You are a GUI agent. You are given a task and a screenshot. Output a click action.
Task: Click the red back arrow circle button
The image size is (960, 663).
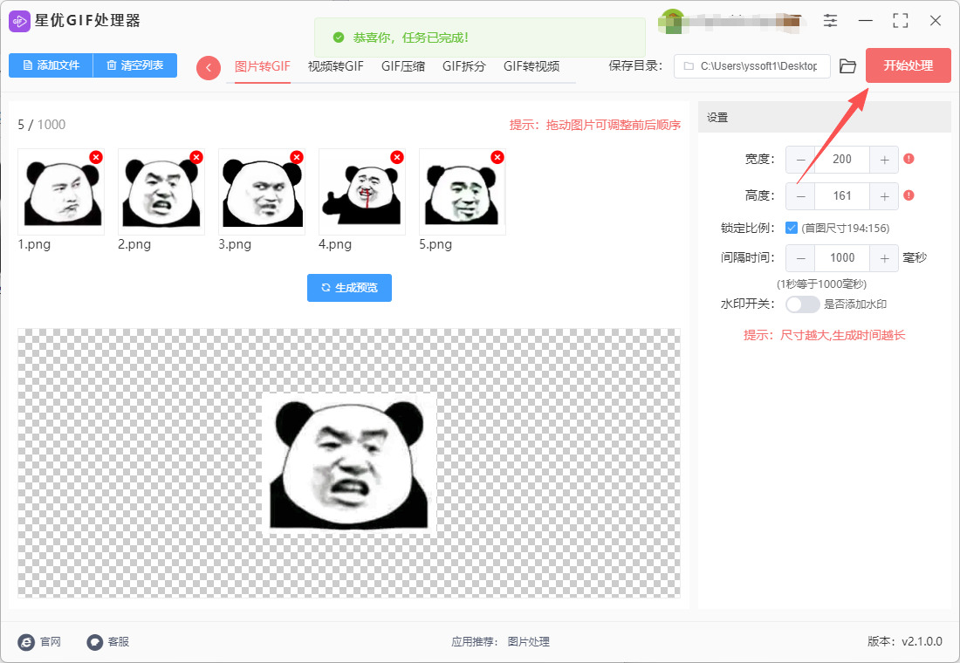[209, 67]
